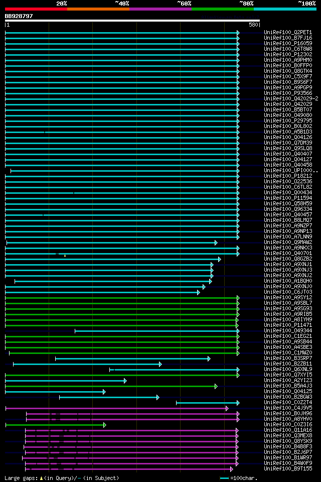Select the UniRef100_B9S6F7 label
Screen dimensions: 321x482
pos(288,82)
